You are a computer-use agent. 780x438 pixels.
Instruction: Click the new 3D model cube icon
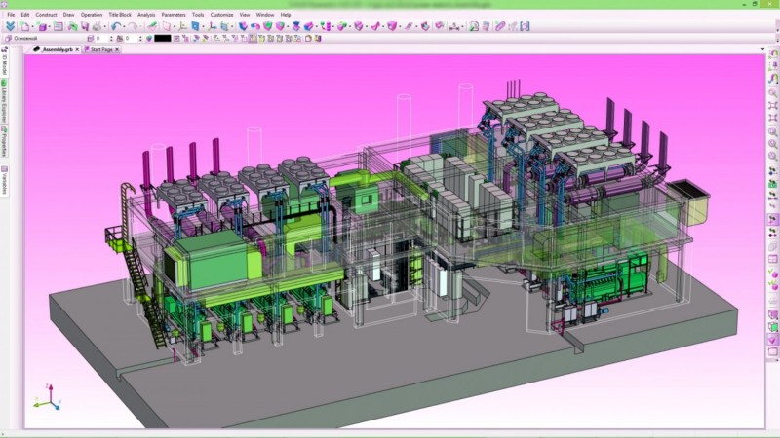pos(42,26)
